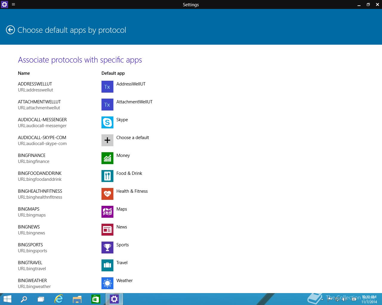Viewport: 382px width, 305px height.
Task: Click the Sports trophy icon
Action: [107, 248]
